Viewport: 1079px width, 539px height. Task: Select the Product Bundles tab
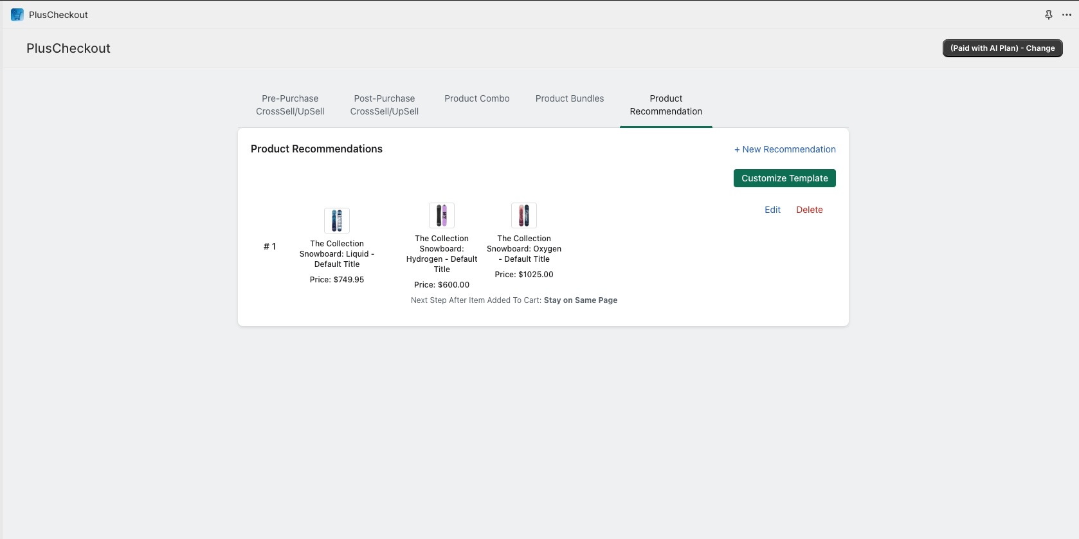(570, 98)
